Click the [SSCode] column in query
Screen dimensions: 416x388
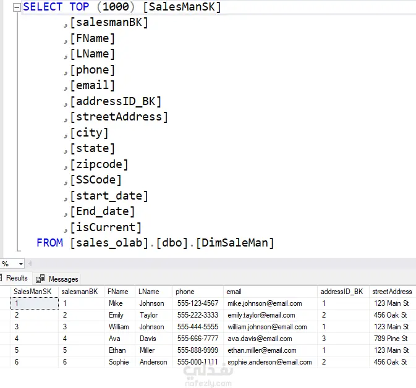96,180
